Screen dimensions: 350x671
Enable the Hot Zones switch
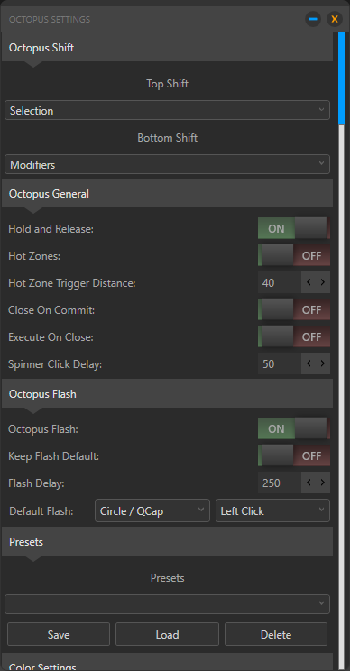tap(293, 256)
